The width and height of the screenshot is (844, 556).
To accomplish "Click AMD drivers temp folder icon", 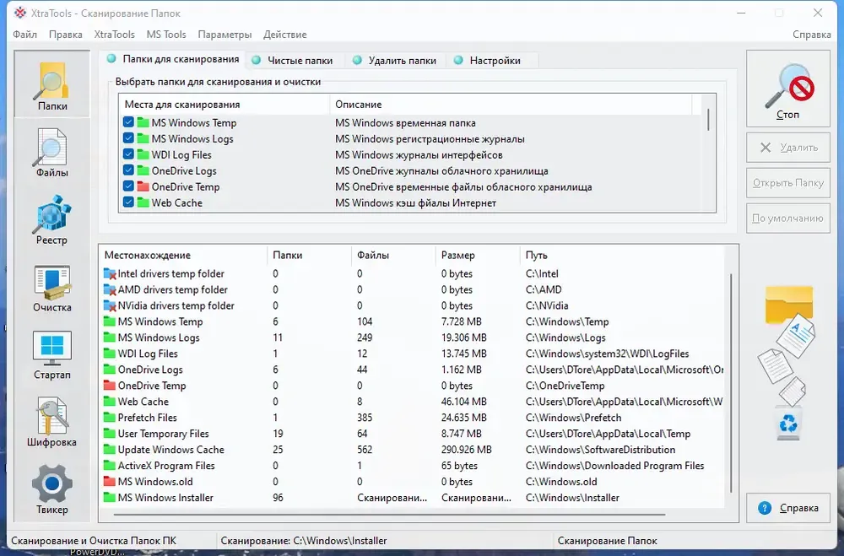I will pyautogui.click(x=110, y=289).
